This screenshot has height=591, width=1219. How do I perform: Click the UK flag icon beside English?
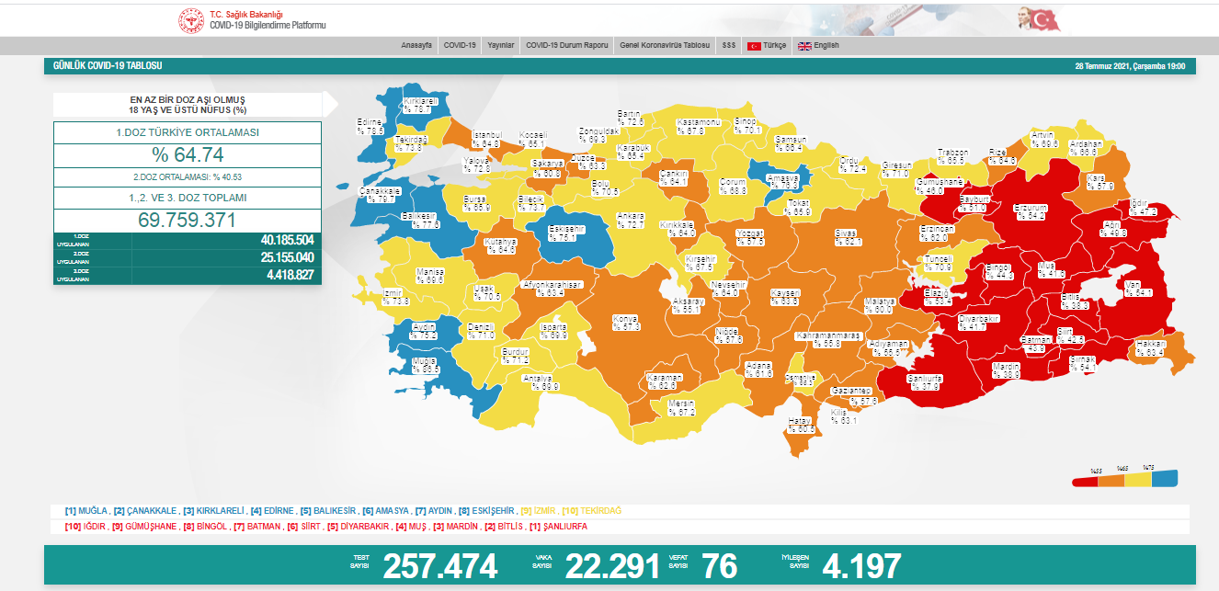coord(803,46)
